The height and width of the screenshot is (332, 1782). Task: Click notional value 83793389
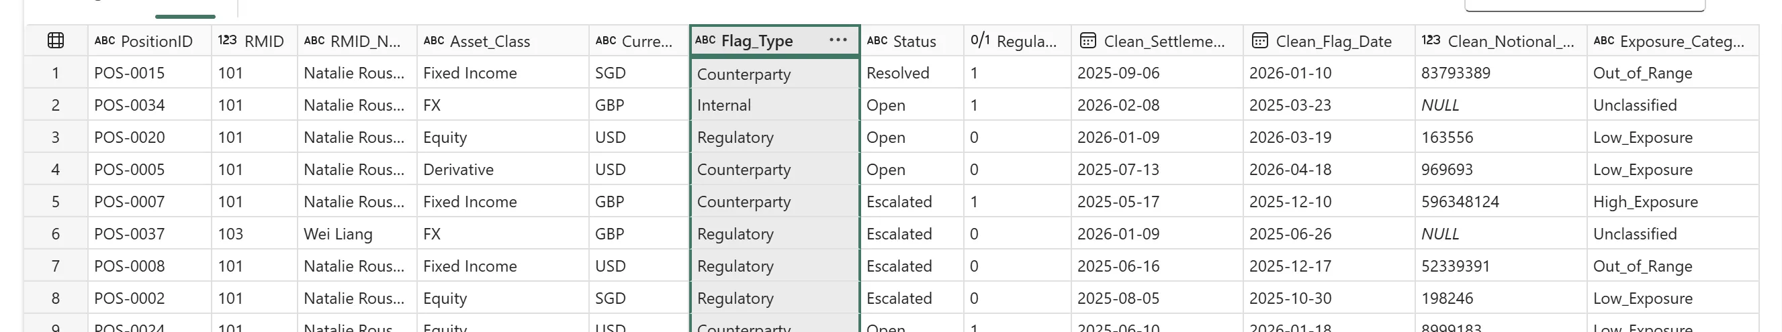pos(1501,72)
